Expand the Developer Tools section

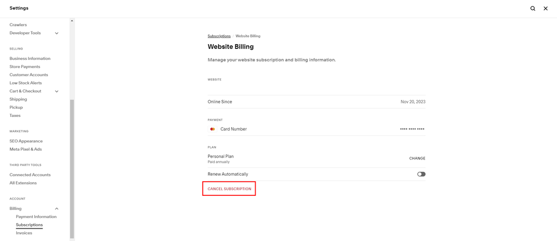[x=57, y=33]
